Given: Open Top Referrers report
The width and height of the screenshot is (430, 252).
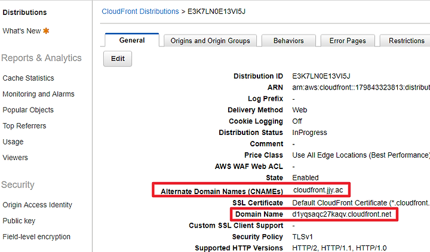Looking at the screenshot, I should coord(24,126).
